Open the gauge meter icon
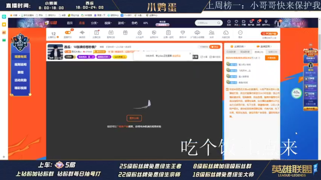Image resolution: width=321 pixels, height=180 pixels. click(x=226, y=33)
